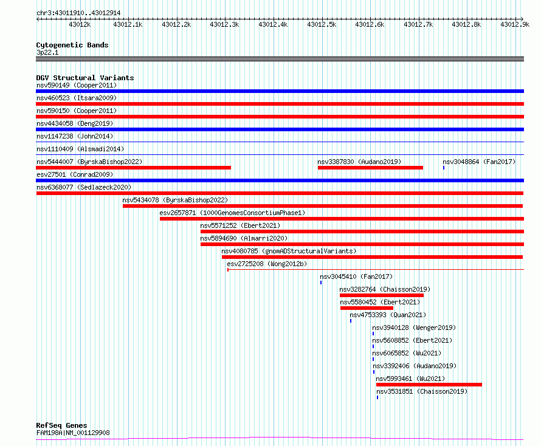Open nsv4753393 (Quan2021) variant

388,315
